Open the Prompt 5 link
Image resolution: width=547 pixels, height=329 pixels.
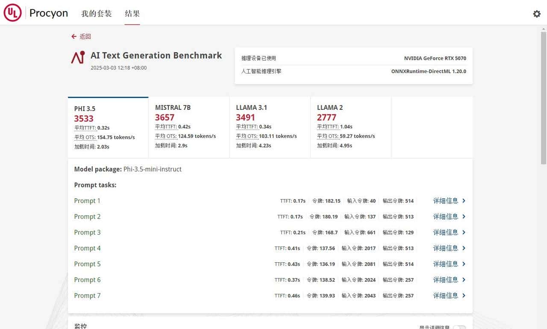click(87, 264)
